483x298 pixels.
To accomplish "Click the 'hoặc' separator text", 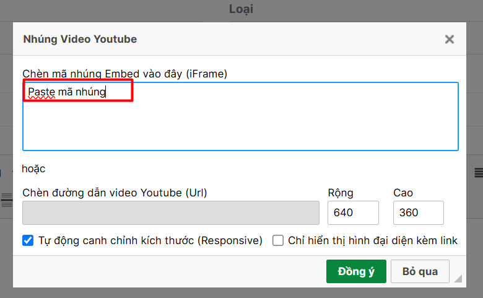I will [x=33, y=169].
